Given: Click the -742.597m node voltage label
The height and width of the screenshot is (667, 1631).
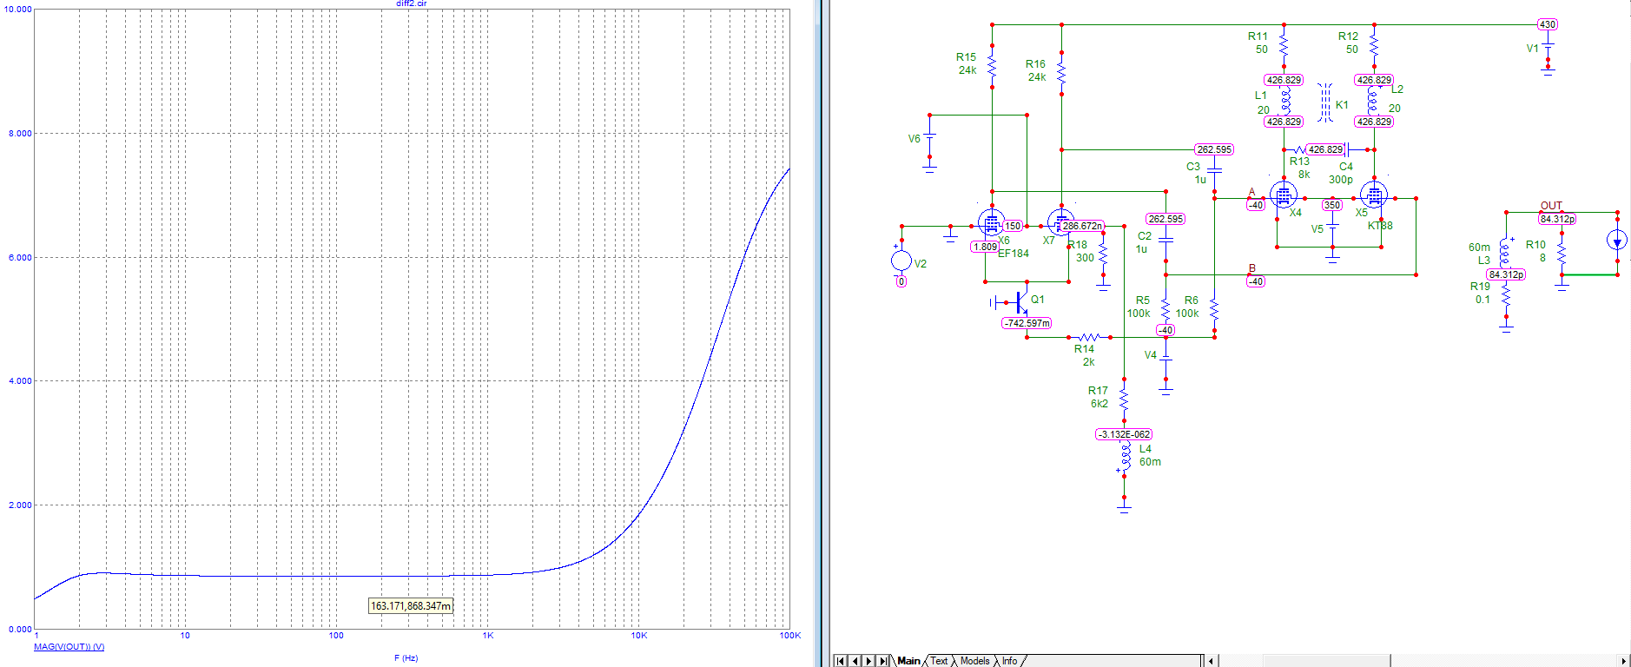Looking at the screenshot, I should pyautogui.click(x=1027, y=323).
